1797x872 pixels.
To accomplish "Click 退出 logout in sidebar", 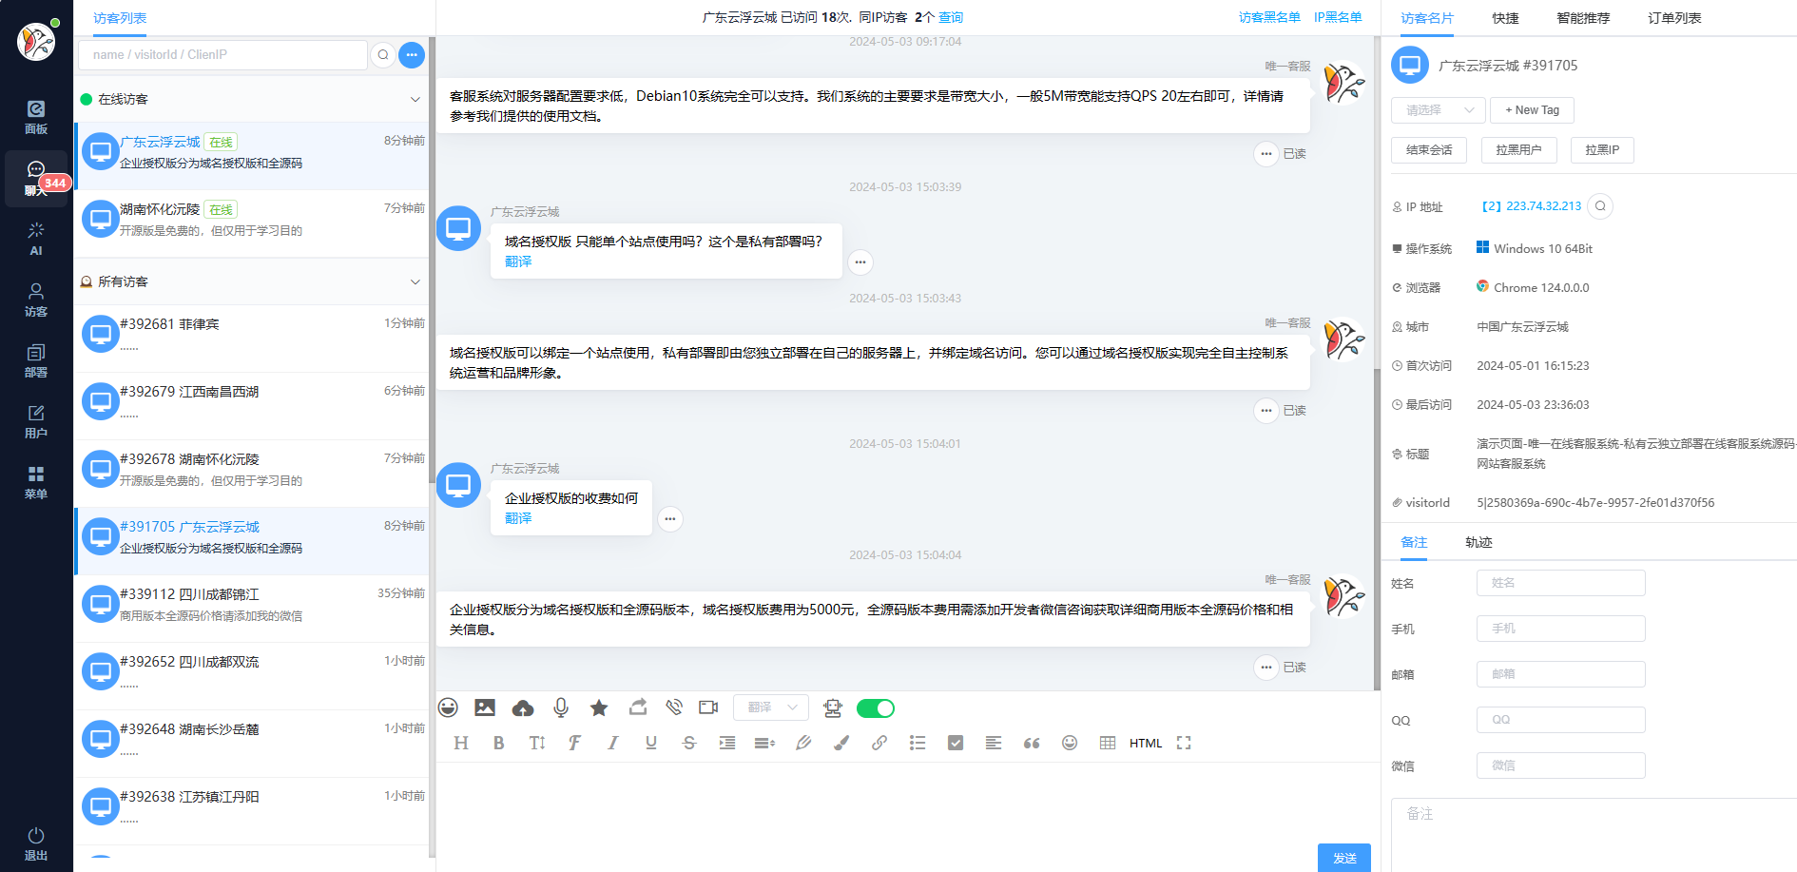I will [36, 843].
